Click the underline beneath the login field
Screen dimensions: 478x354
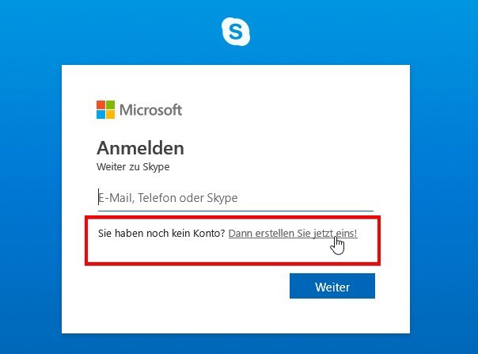pos(236,211)
